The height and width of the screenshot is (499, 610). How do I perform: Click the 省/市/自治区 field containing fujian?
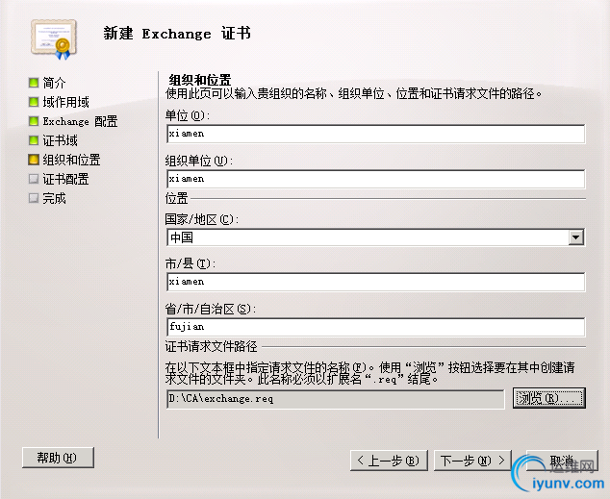(x=376, y=327)
